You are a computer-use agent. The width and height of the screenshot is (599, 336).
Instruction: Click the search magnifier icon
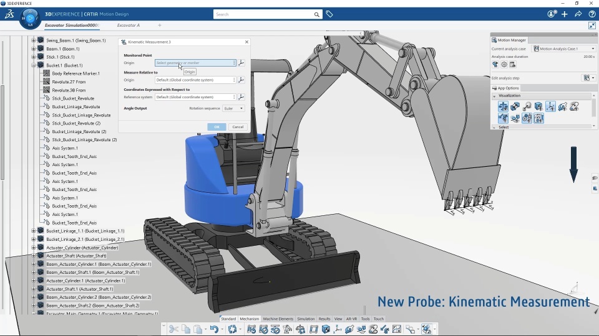pyautogui.click(x=317, y=14)
